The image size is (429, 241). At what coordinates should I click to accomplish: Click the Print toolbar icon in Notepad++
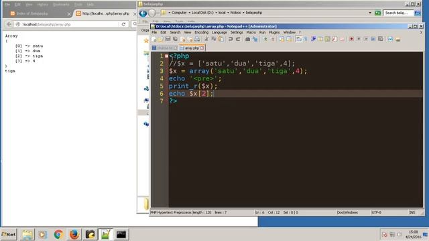tap(197, 39)
